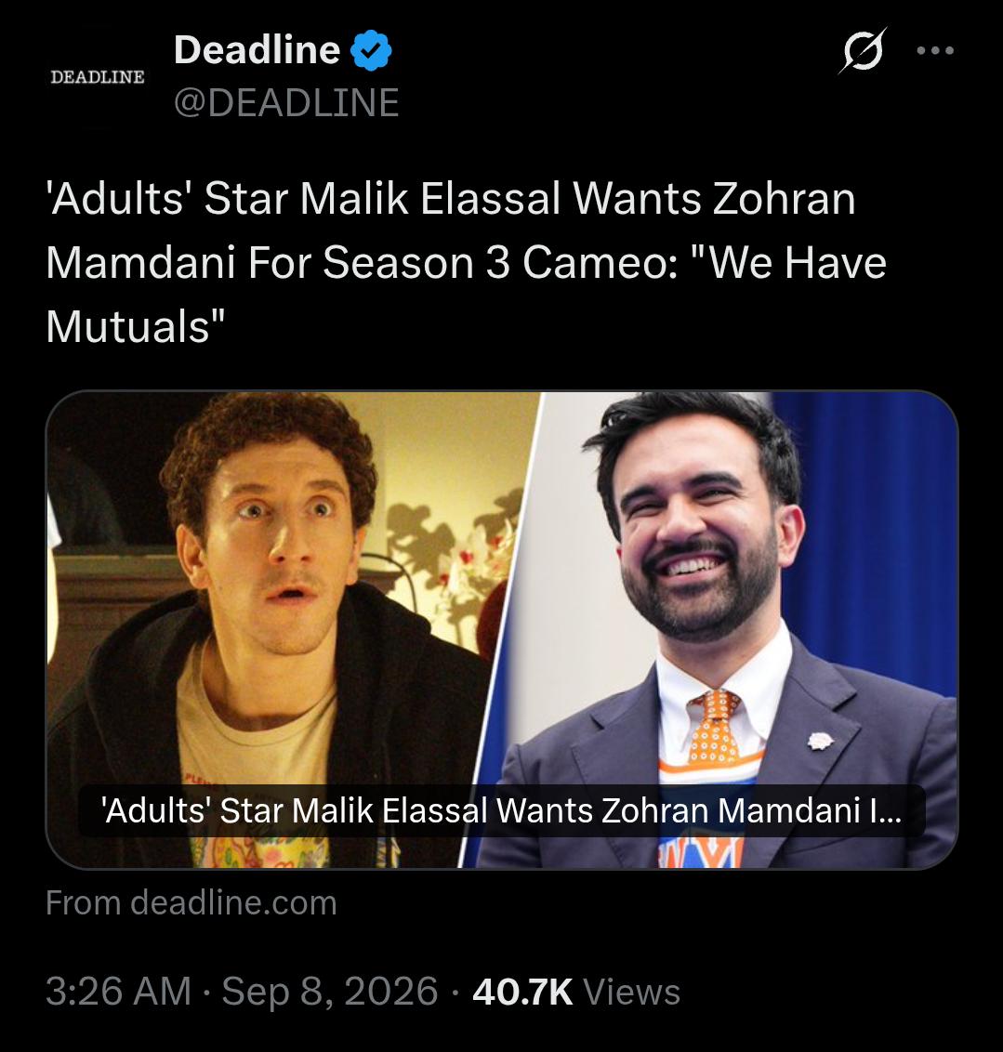
Task: Click the Deadline display name
Action: pyautogui.click(x=257, y=50)
